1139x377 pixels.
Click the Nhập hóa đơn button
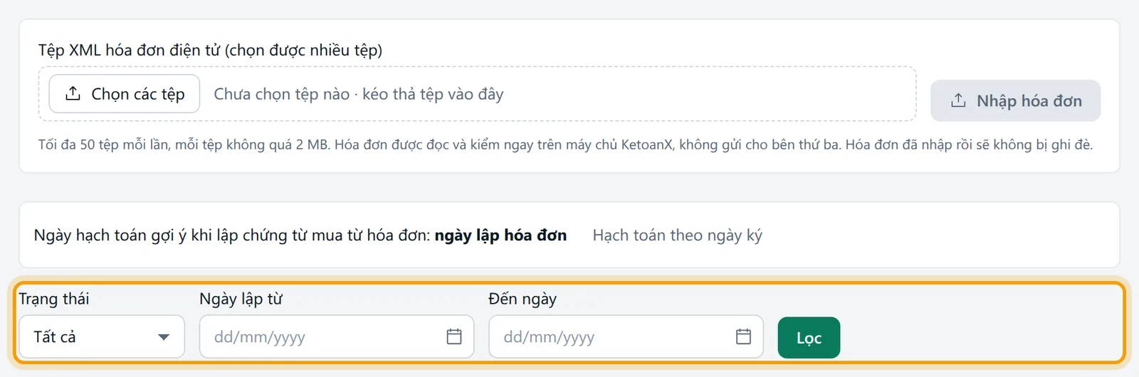pos(1015,101)
